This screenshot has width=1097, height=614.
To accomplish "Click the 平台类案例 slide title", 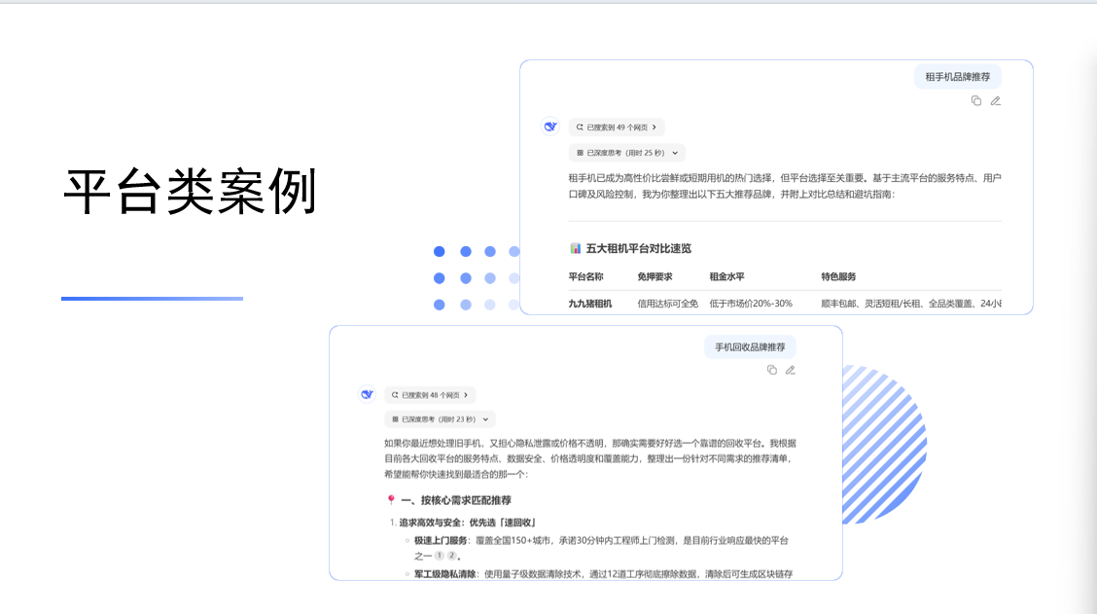I will click(x=191, y=191).
